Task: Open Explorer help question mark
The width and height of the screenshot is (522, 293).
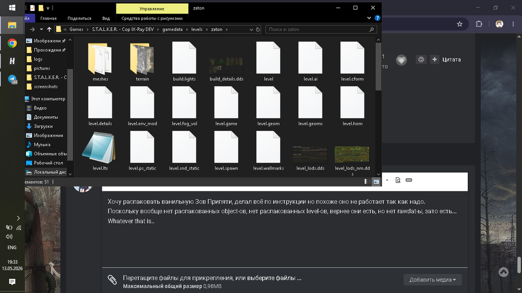Action: coord(377,18)
